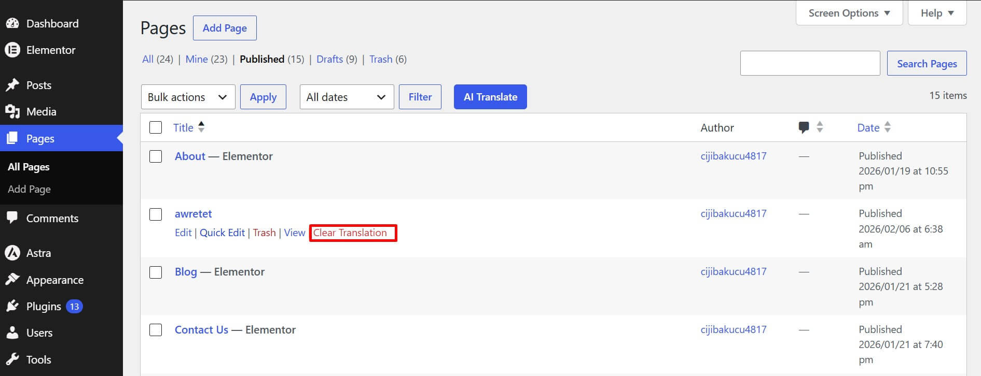
Task: Click Edit under the awretet page
Action: [183, 233]
